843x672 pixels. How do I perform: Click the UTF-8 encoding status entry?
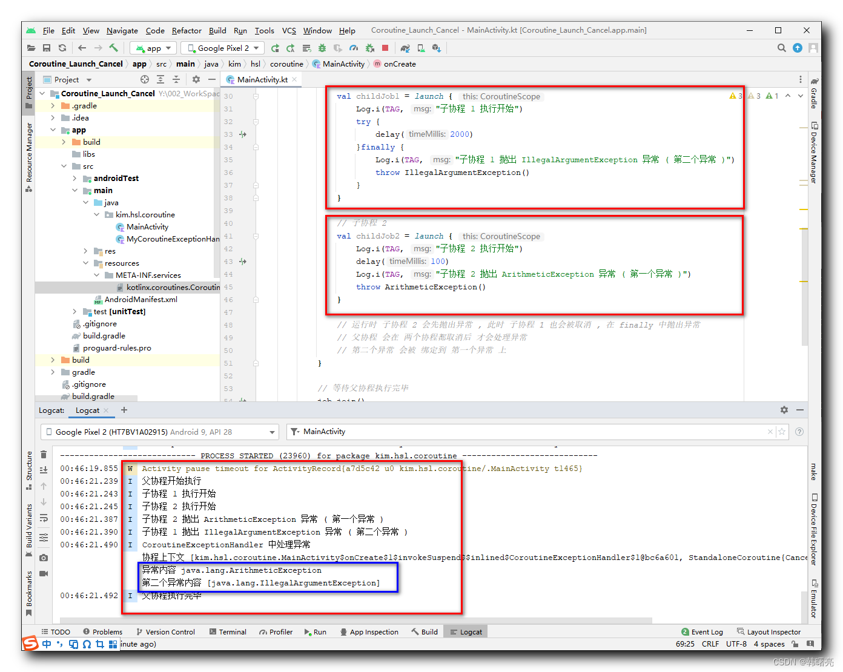pyautogui.click(x=736, y=644)
